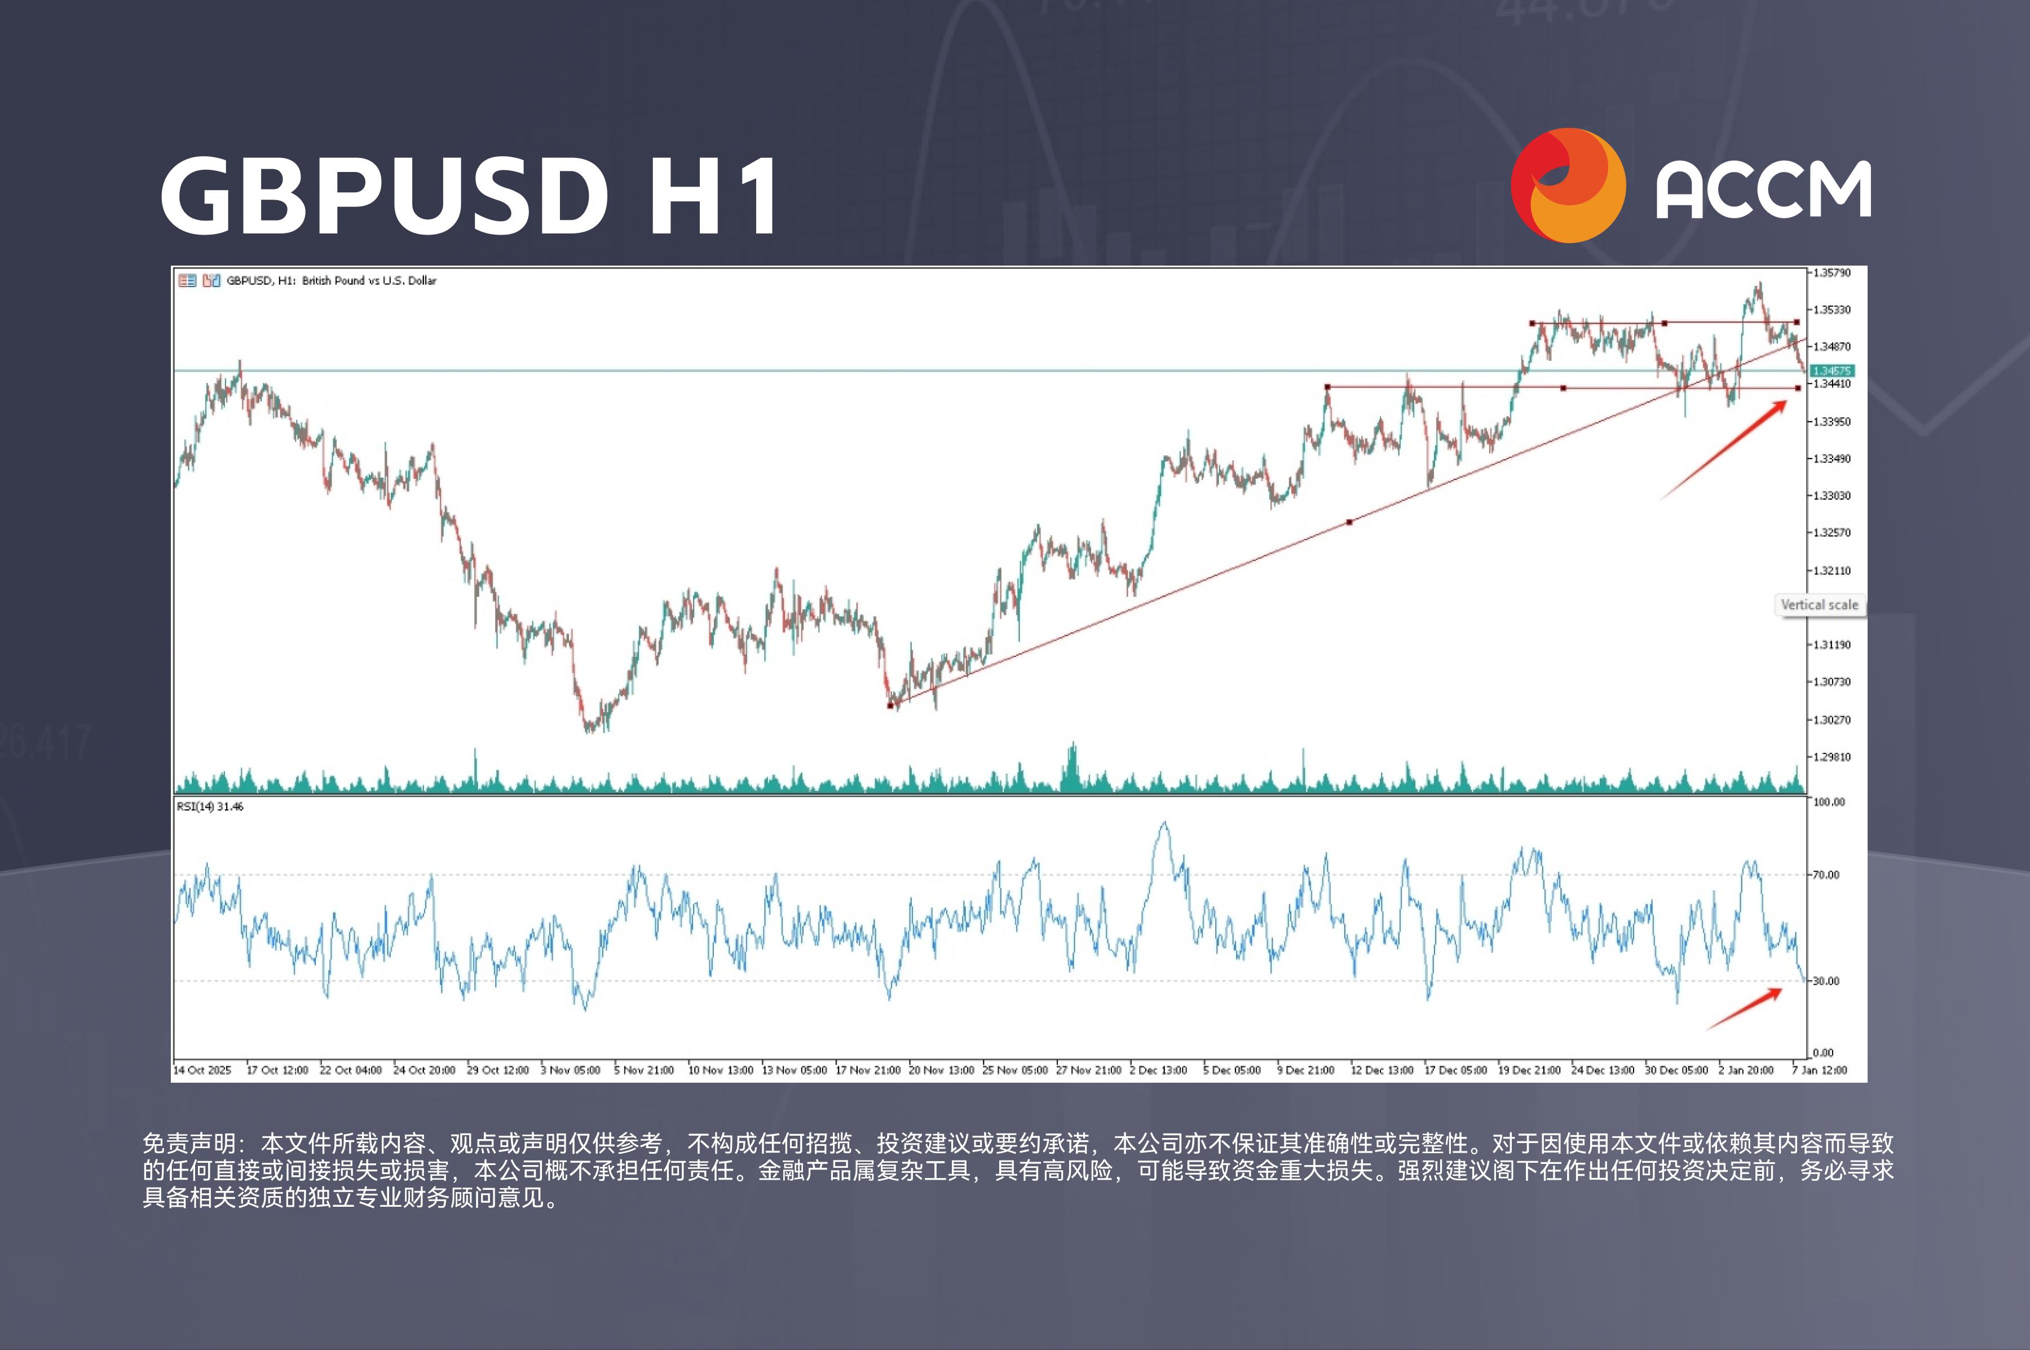Select lower support line left anchor
The height and width of the screenshot is (1350, 2030).
point(1327,387)
